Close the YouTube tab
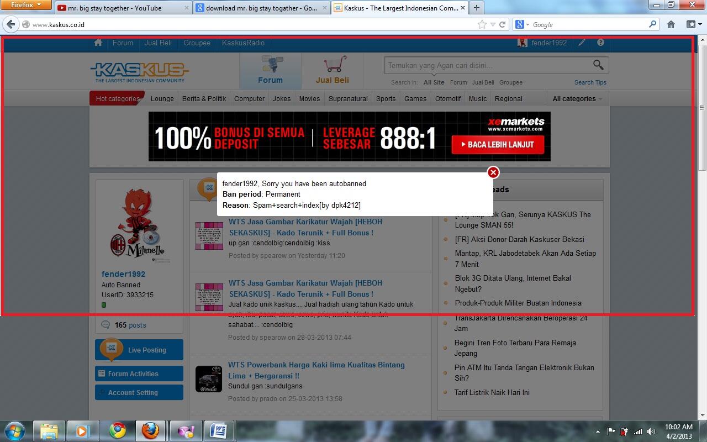The height and width of the screenshot is (442, 707). (186, 8)
